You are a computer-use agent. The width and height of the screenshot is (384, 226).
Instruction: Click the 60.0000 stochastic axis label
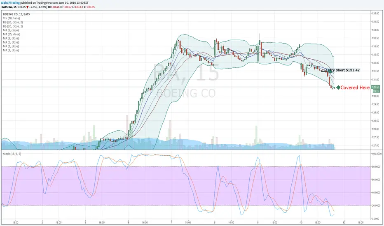(377, 180)
